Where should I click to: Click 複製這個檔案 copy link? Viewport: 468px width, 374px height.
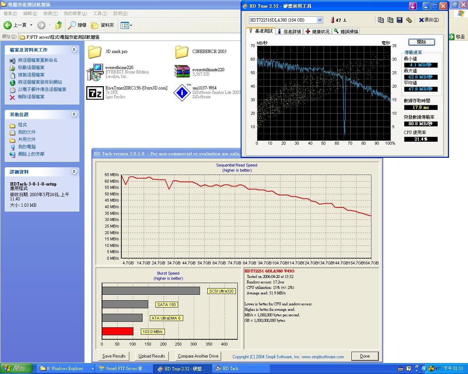31,75
